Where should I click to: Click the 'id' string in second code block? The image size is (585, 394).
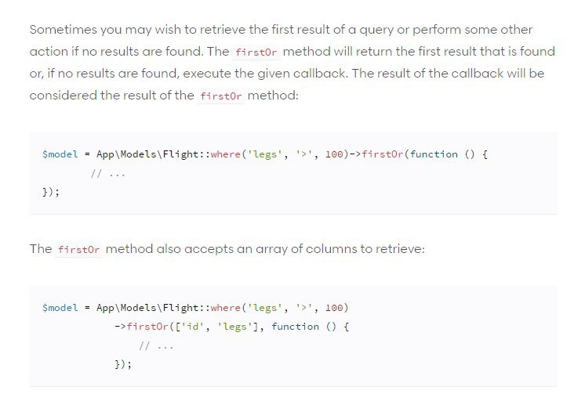pyautogui.click(x=193, y=327)
